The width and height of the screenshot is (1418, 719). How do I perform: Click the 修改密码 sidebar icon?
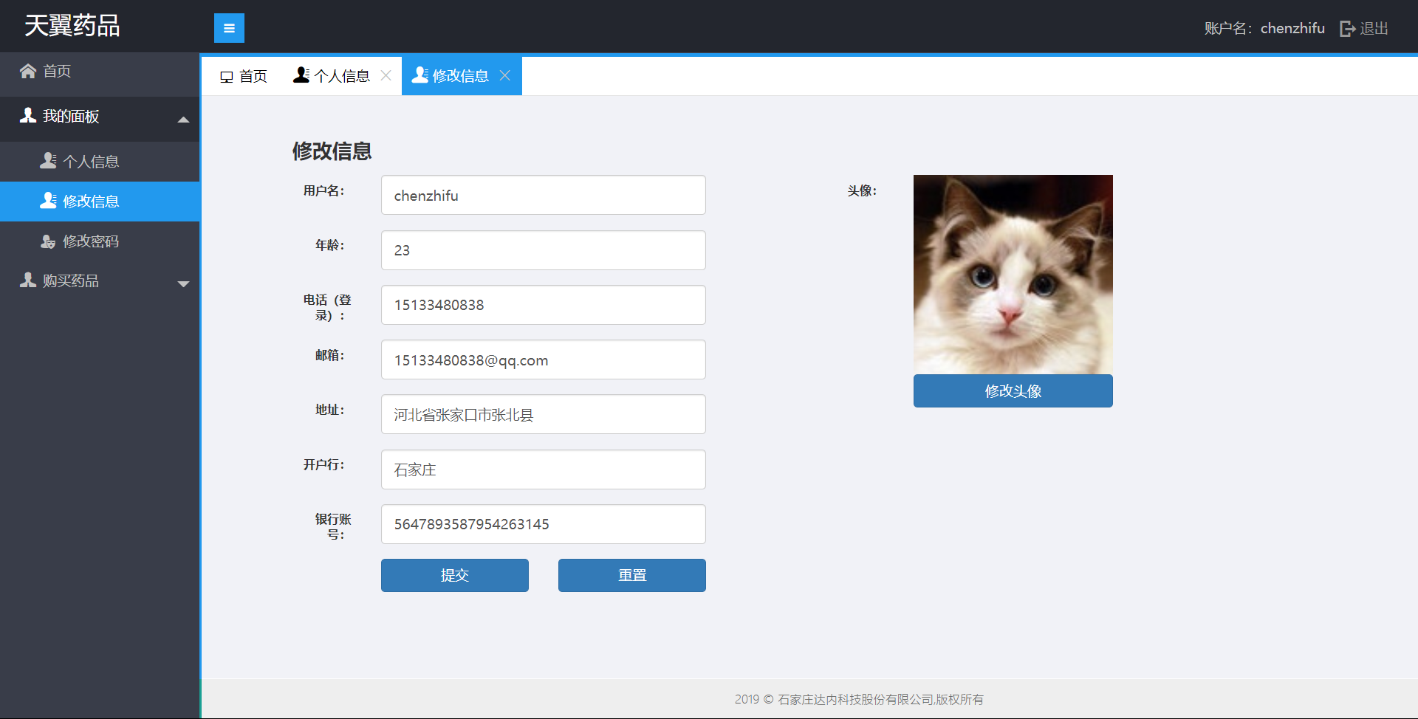point(48,241)
